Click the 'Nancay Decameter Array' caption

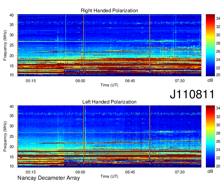tap(48, 178)
